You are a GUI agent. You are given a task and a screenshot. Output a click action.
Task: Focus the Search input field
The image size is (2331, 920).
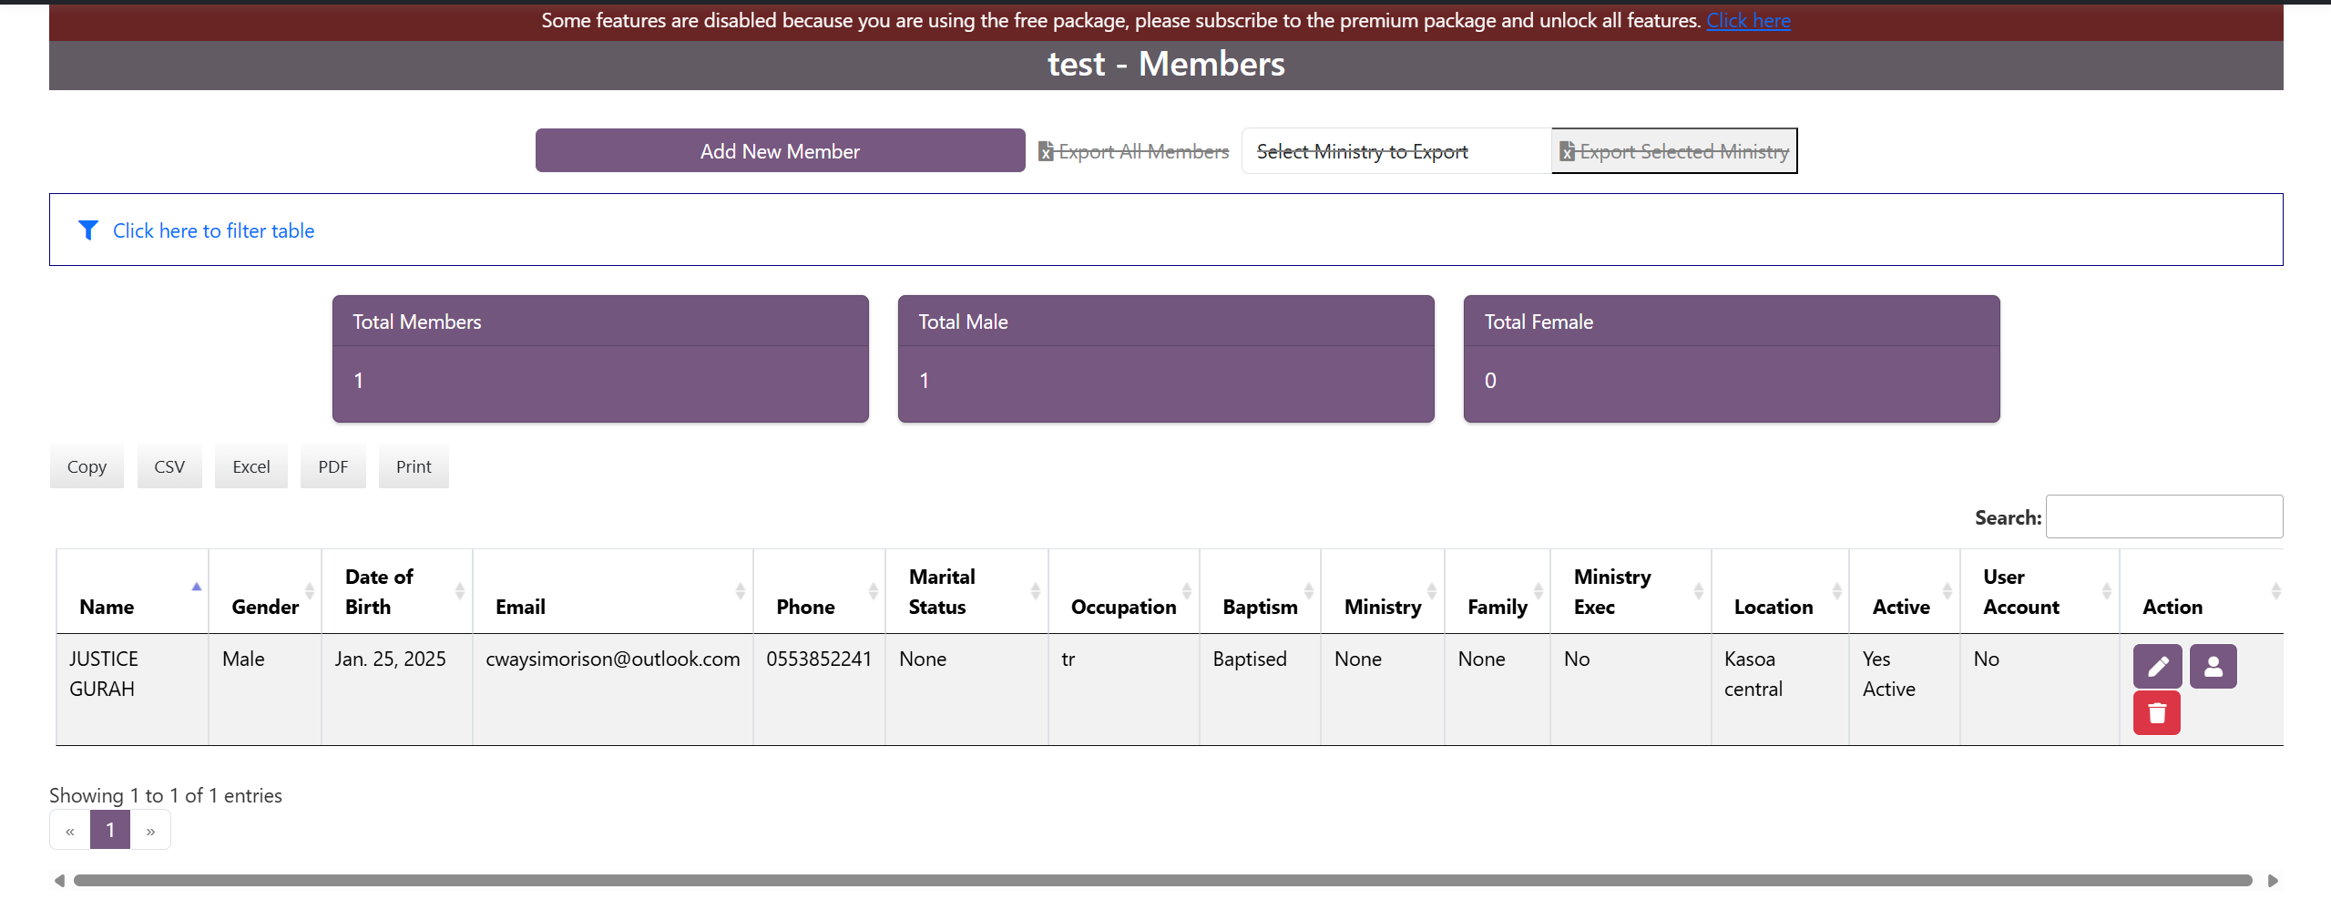(2163, 516)
